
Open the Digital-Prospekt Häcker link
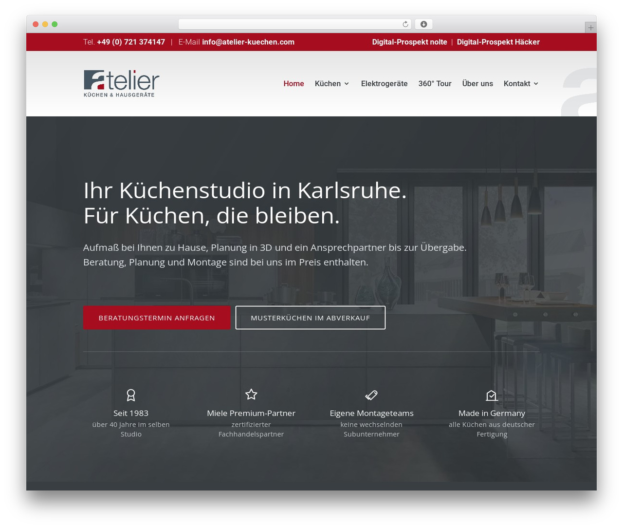[498, 42]
